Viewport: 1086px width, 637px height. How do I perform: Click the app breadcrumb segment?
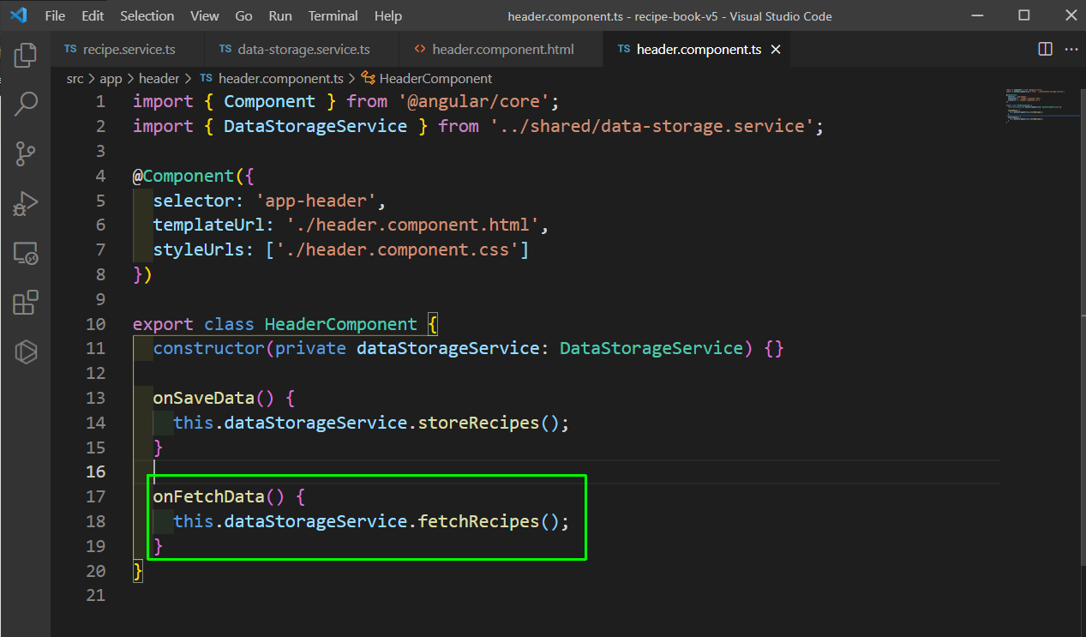[111, 78]
